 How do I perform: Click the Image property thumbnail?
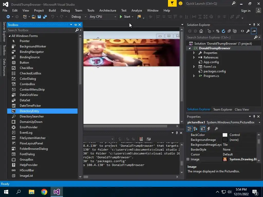(x=225, y=159)
